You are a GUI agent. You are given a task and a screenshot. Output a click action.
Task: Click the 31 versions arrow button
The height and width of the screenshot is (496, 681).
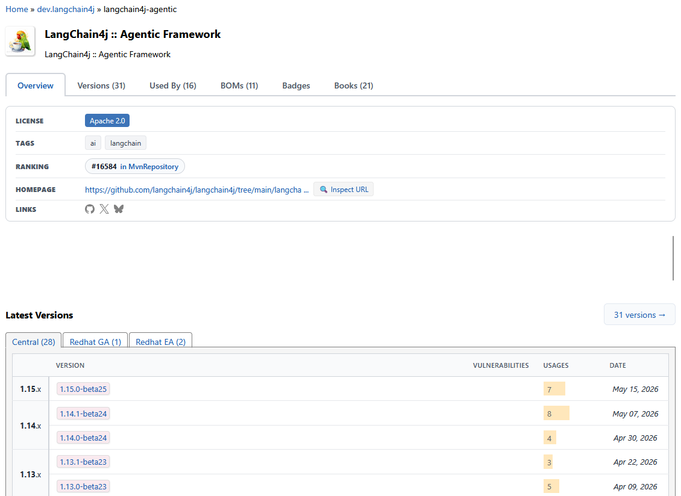[x=639, y=315]
